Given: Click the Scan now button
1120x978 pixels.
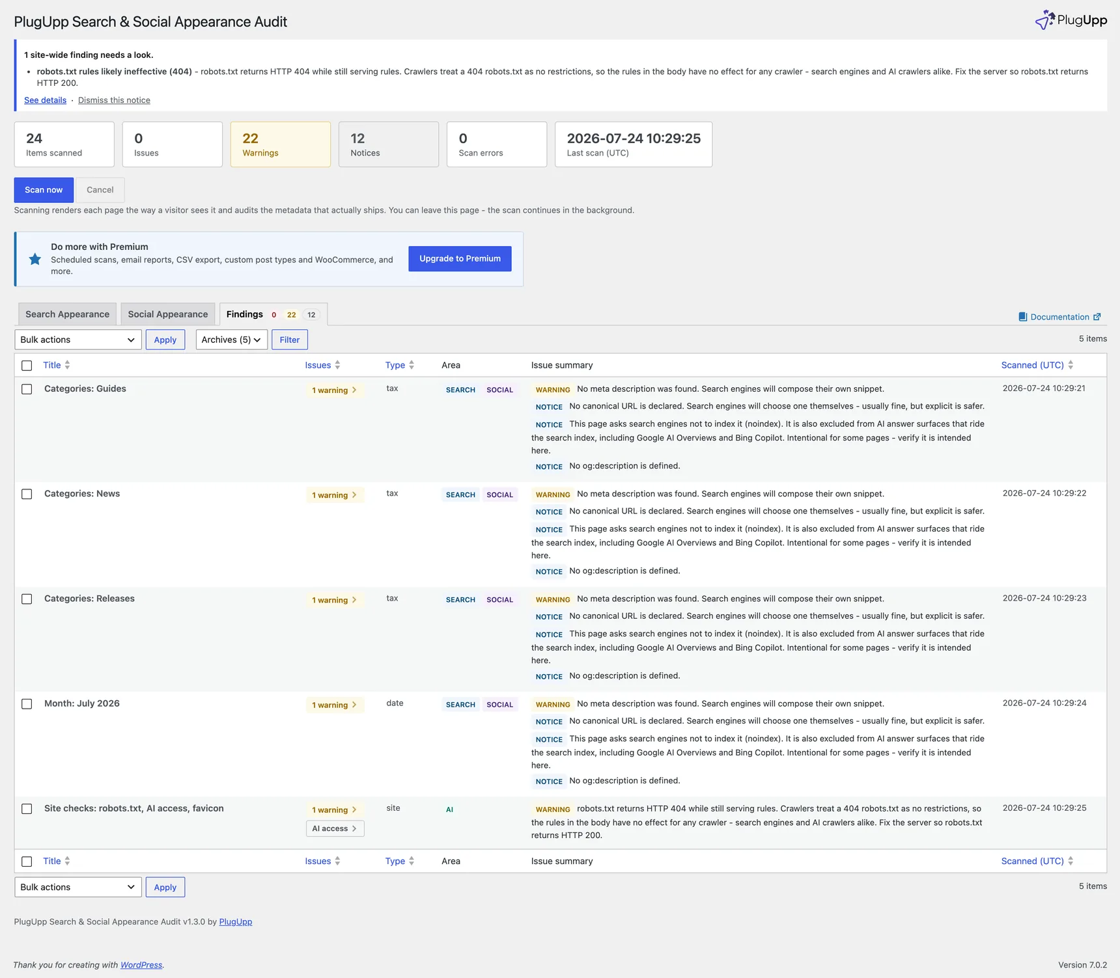Looking at the screenshot, I should tap(44, 190).
